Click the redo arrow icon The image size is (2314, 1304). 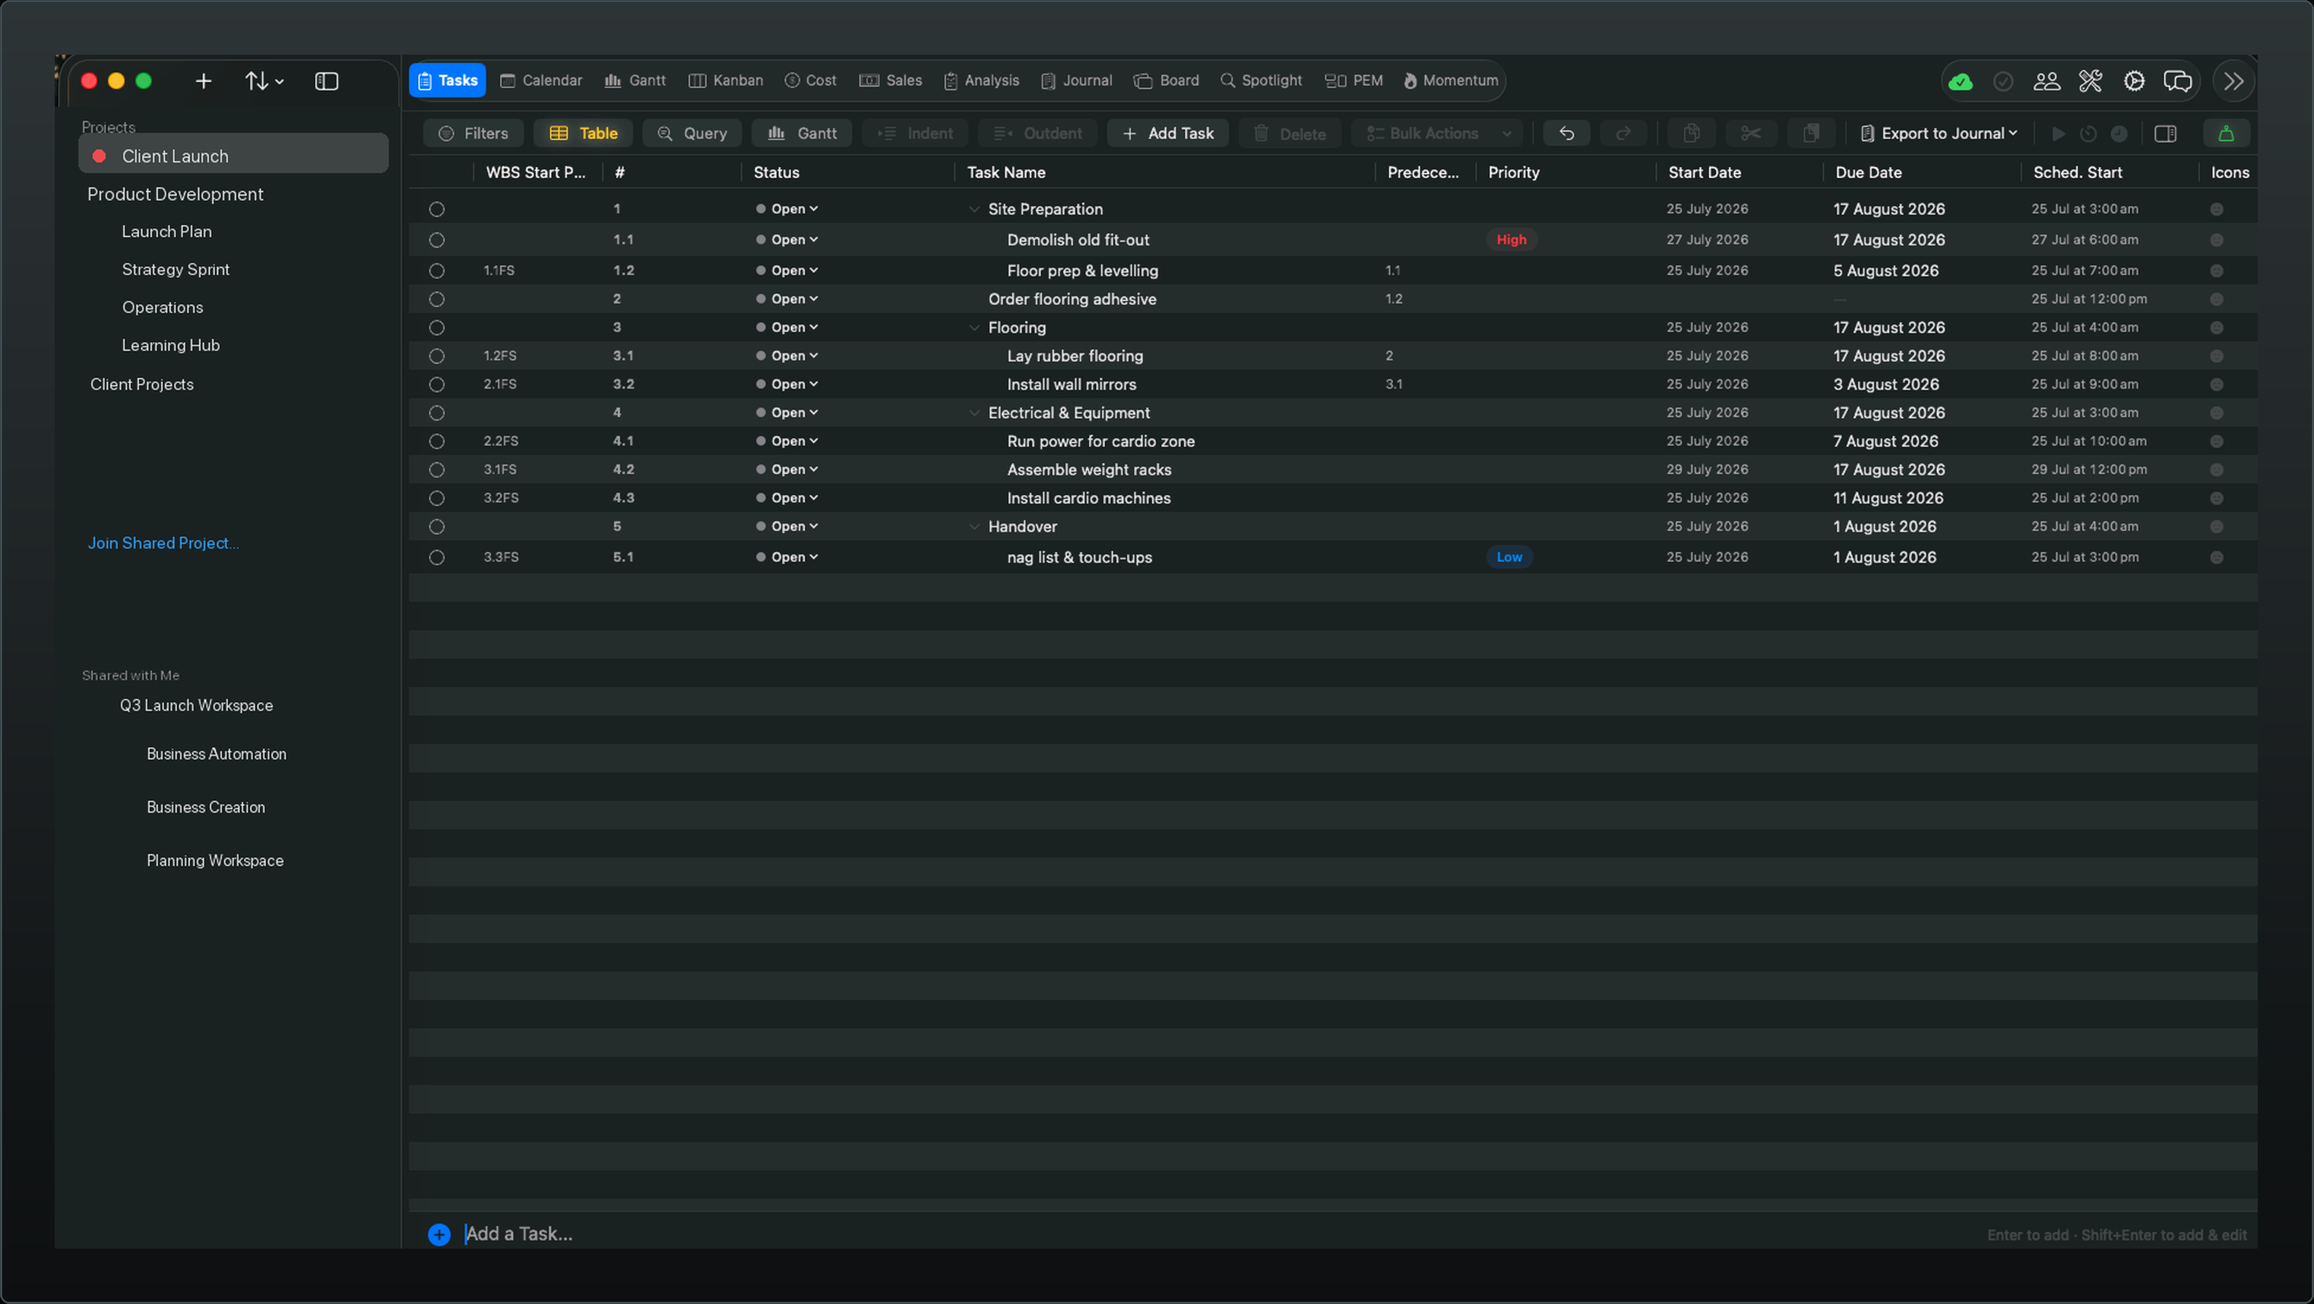(x=1623, y=134)
